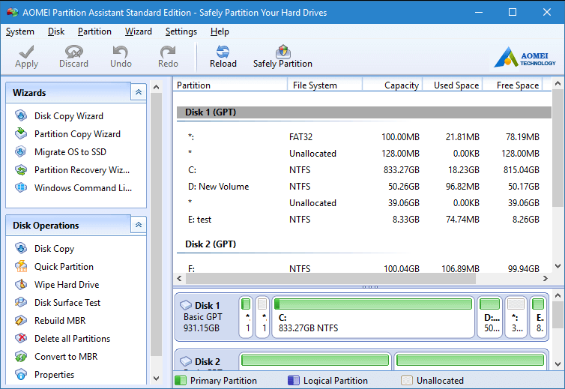Click the Delete all Partitions link text
Image resolution: width=565 pixels, height=389 pixels.
tap(72, 339)
